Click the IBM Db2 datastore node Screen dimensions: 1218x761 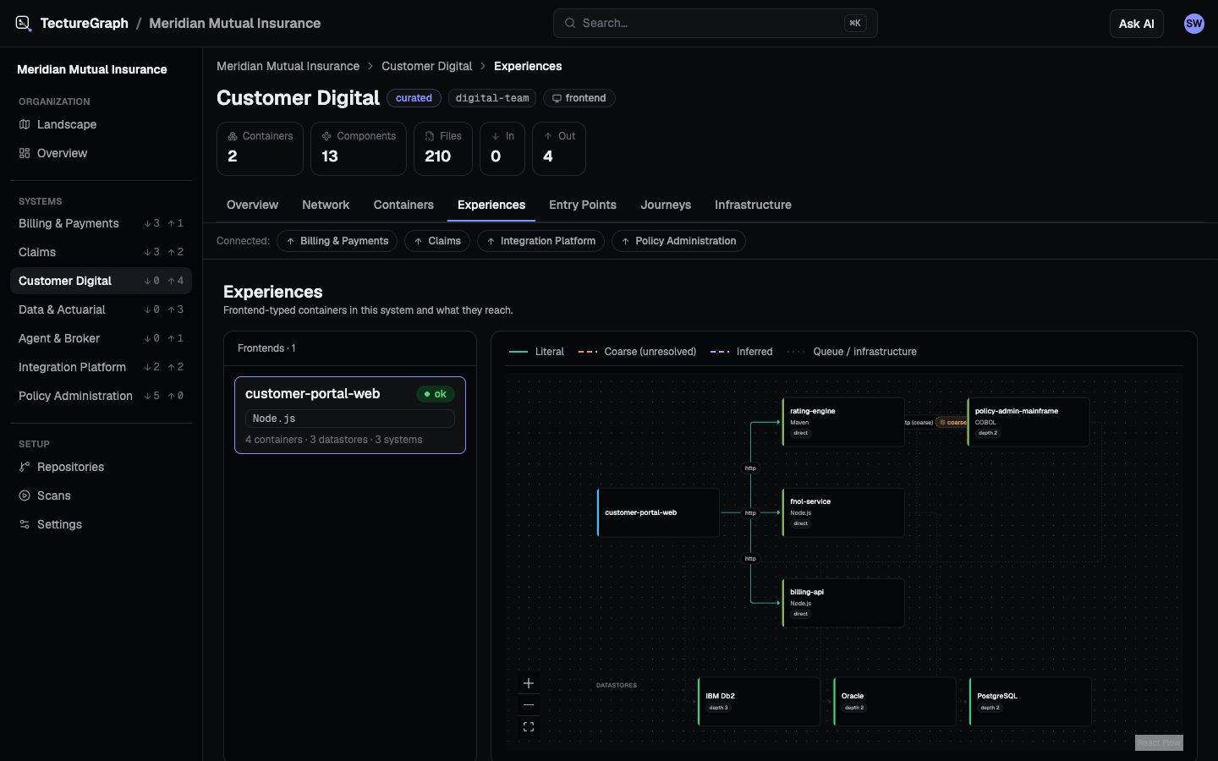pyautogui.click(x=759, y=702)
